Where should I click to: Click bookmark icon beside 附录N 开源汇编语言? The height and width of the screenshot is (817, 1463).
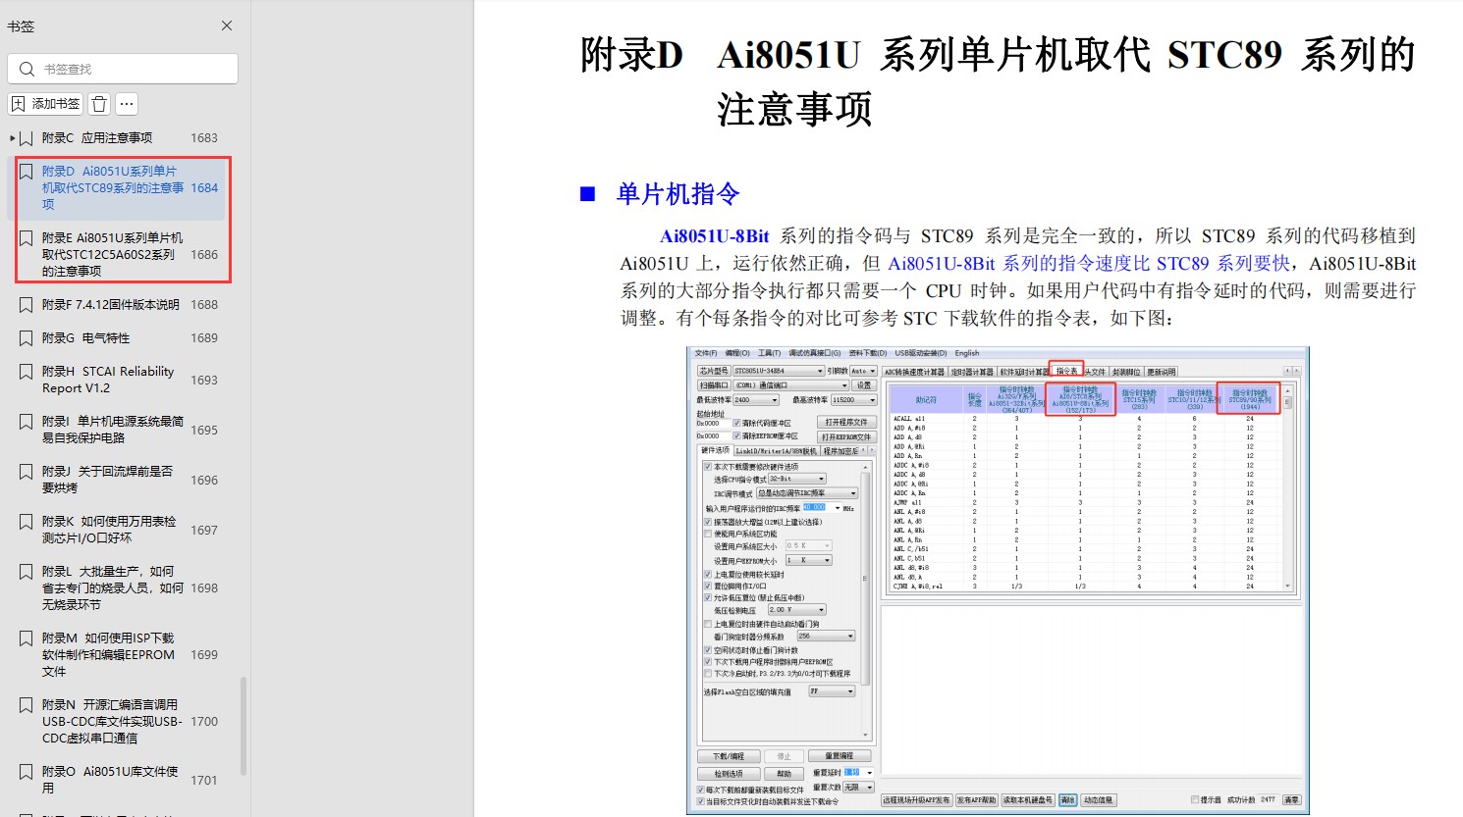coord(27,705)
